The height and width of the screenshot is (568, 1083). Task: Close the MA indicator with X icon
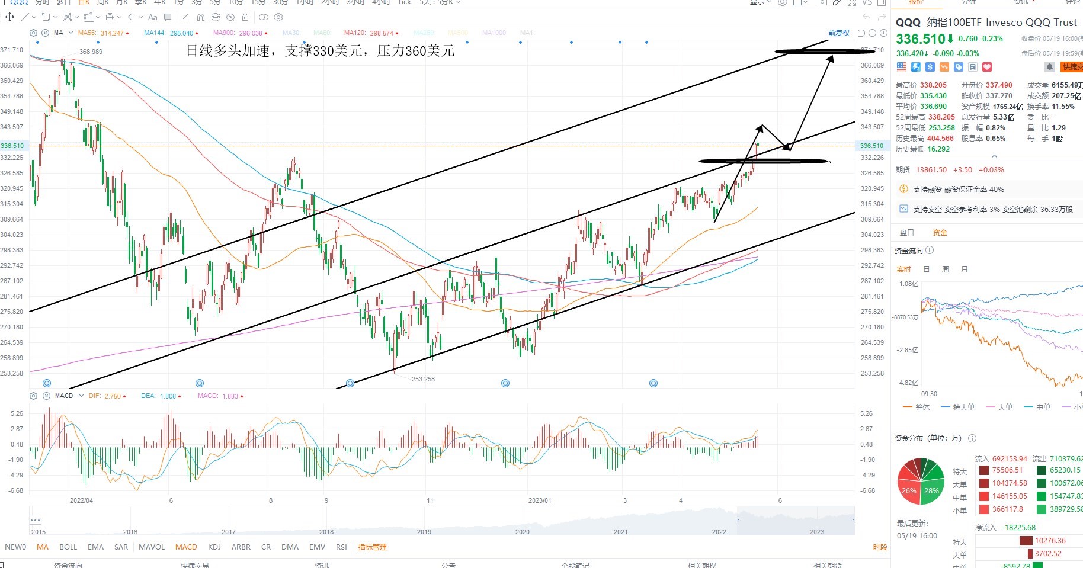pyautogui.click(x=45, y=33)
